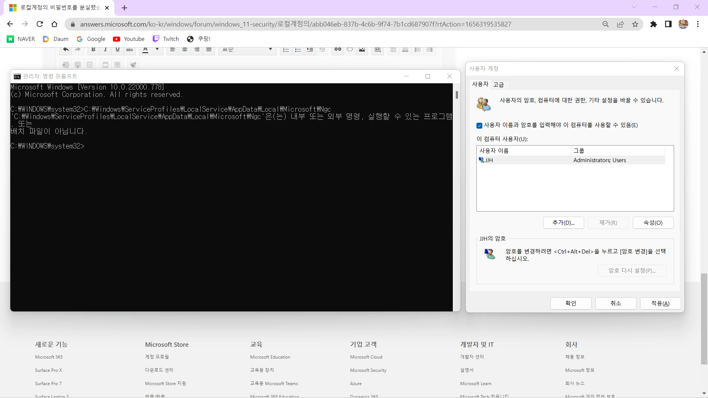The height and width of the screenshot is (398, 708).
Task: Open the Surface Pro X footer link
Action: 48,370
